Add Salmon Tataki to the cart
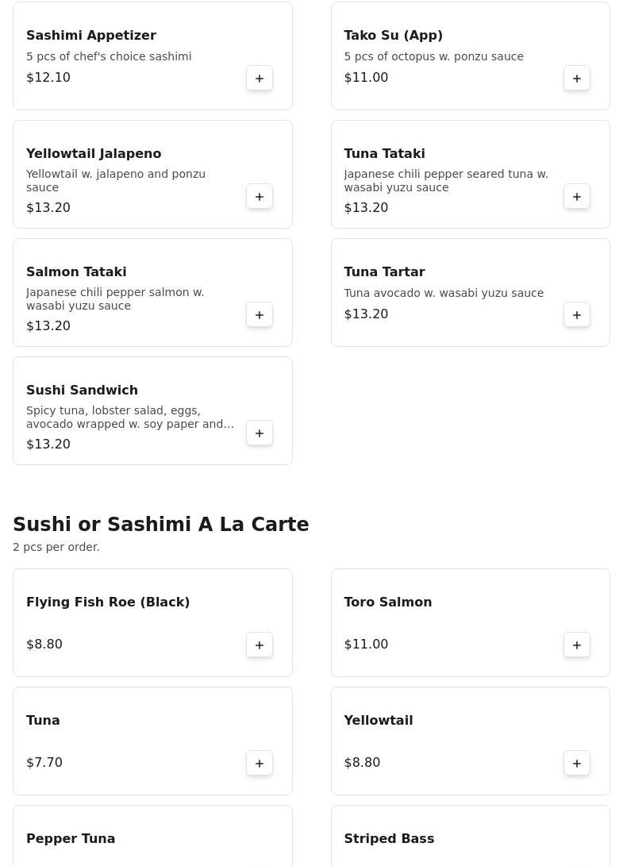Screen dimensions: 623x866 coord(260,315)
